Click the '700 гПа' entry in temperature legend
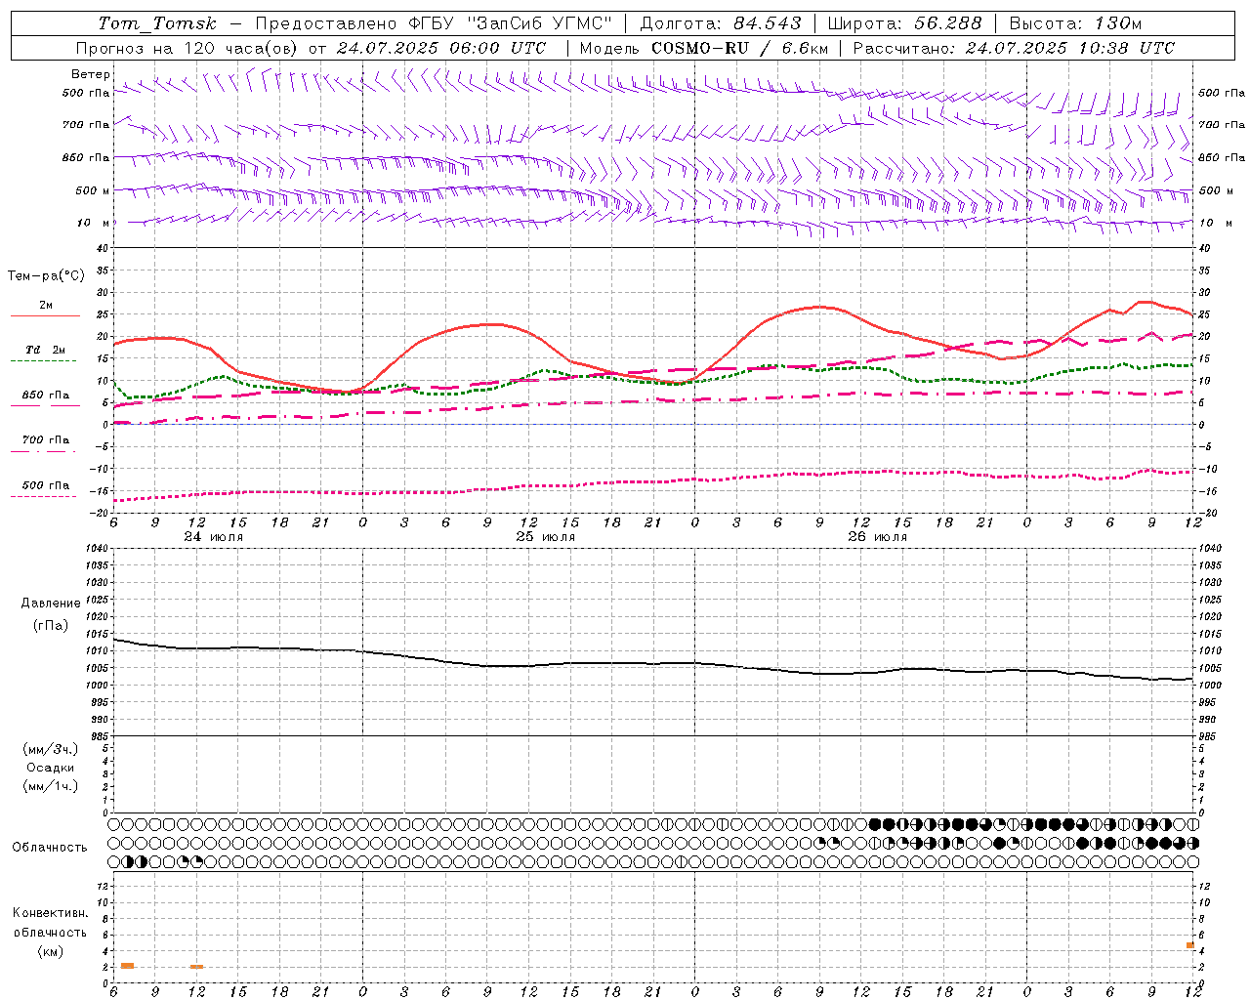This screenshot has height=1000, width=1250. (46, 439)
